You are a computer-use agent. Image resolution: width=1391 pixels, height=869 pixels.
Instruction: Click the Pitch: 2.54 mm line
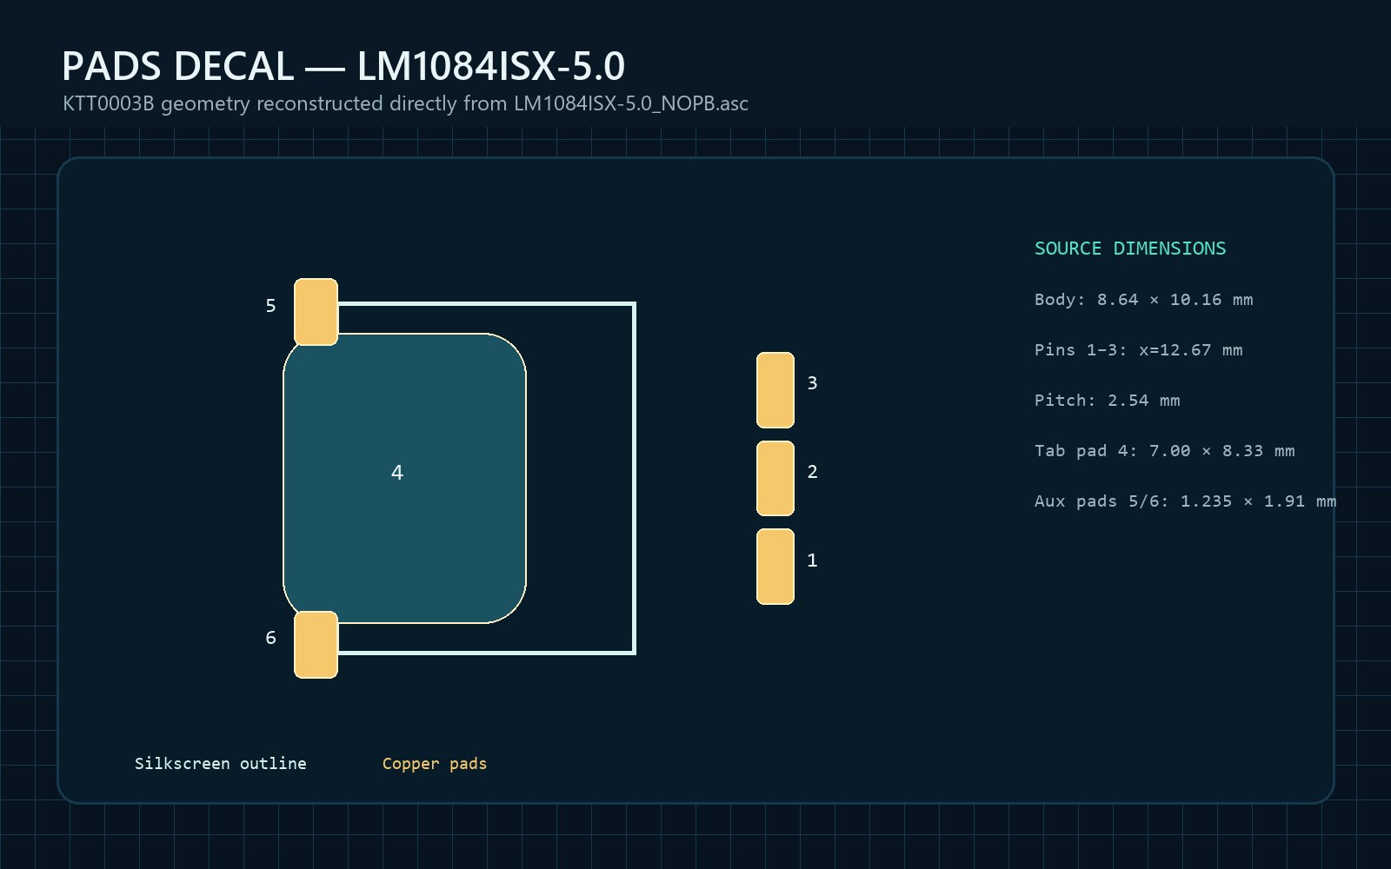click(x=1107, y=401)
